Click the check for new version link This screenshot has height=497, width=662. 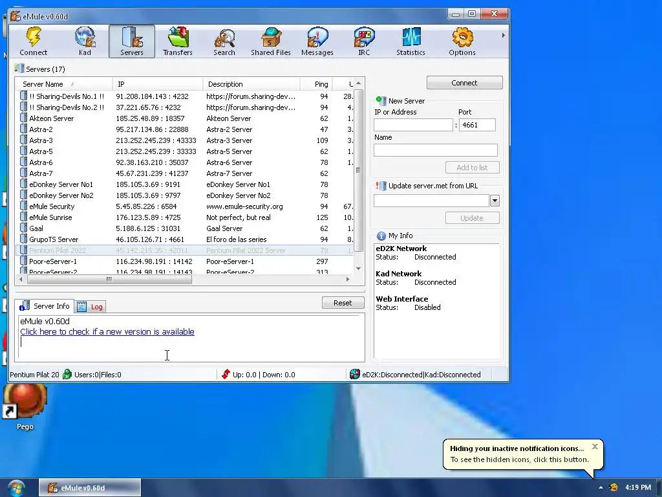click(x=107, y=332)
